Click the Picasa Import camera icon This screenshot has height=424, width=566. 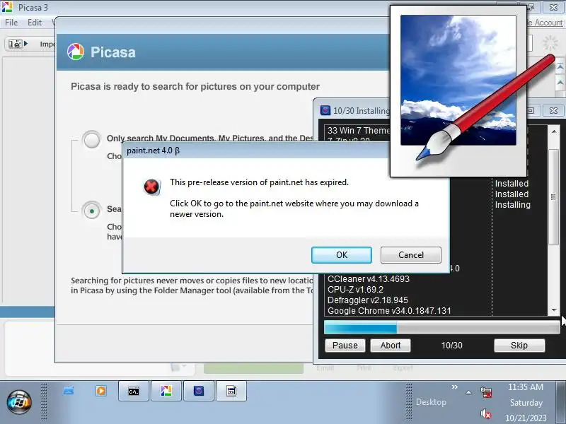16,44
